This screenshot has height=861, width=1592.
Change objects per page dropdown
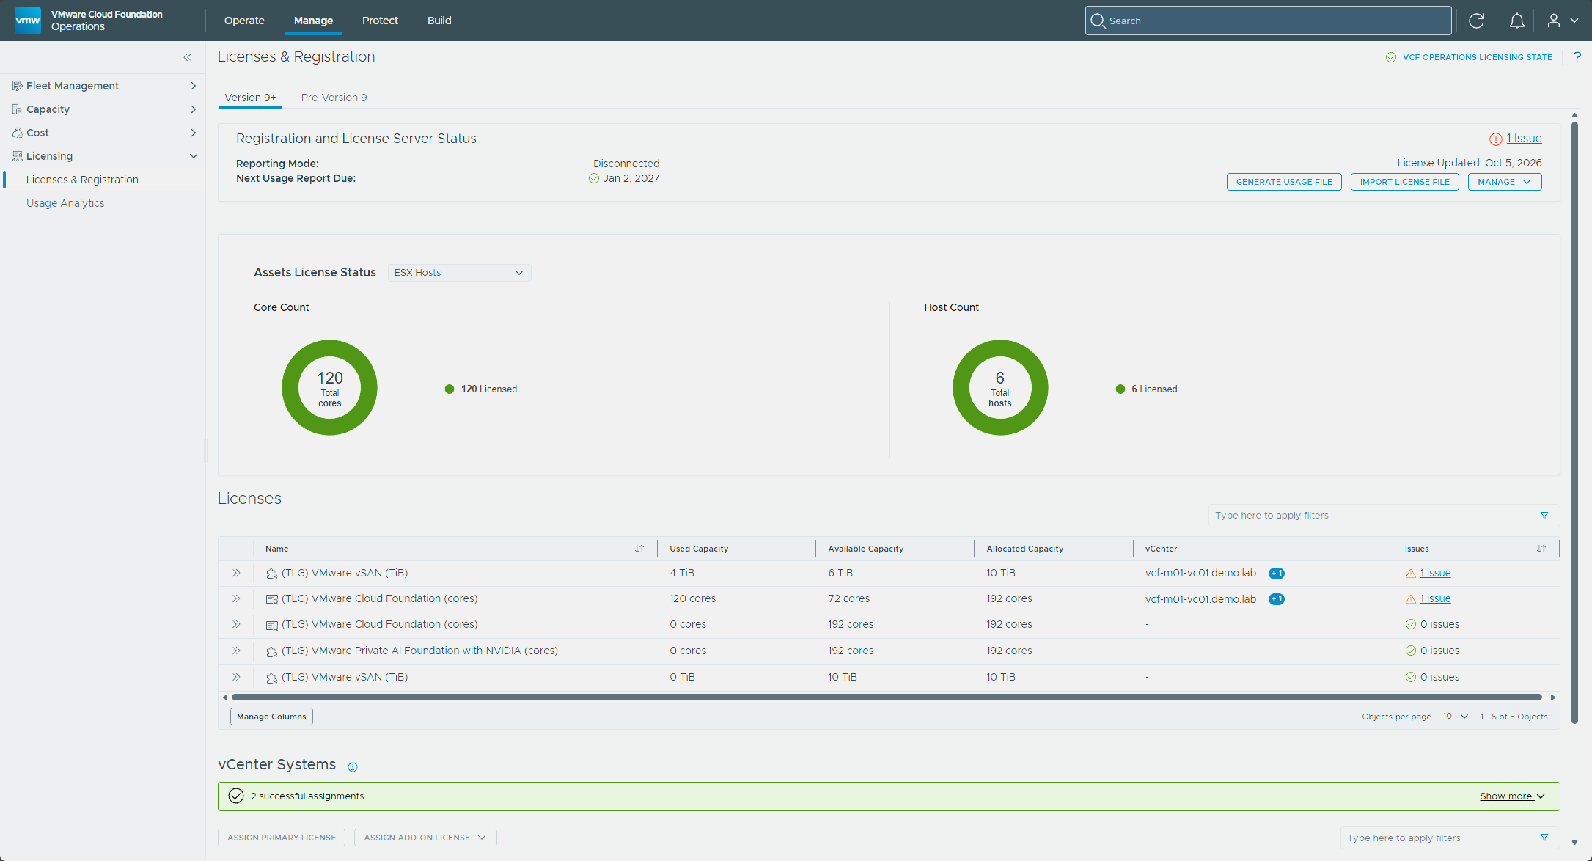[1455, 717]
